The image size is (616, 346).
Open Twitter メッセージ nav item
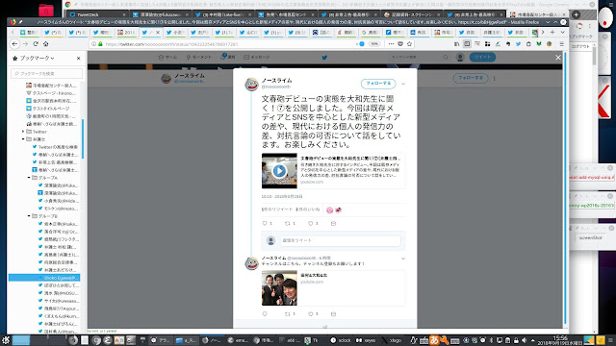coord(257,58)
